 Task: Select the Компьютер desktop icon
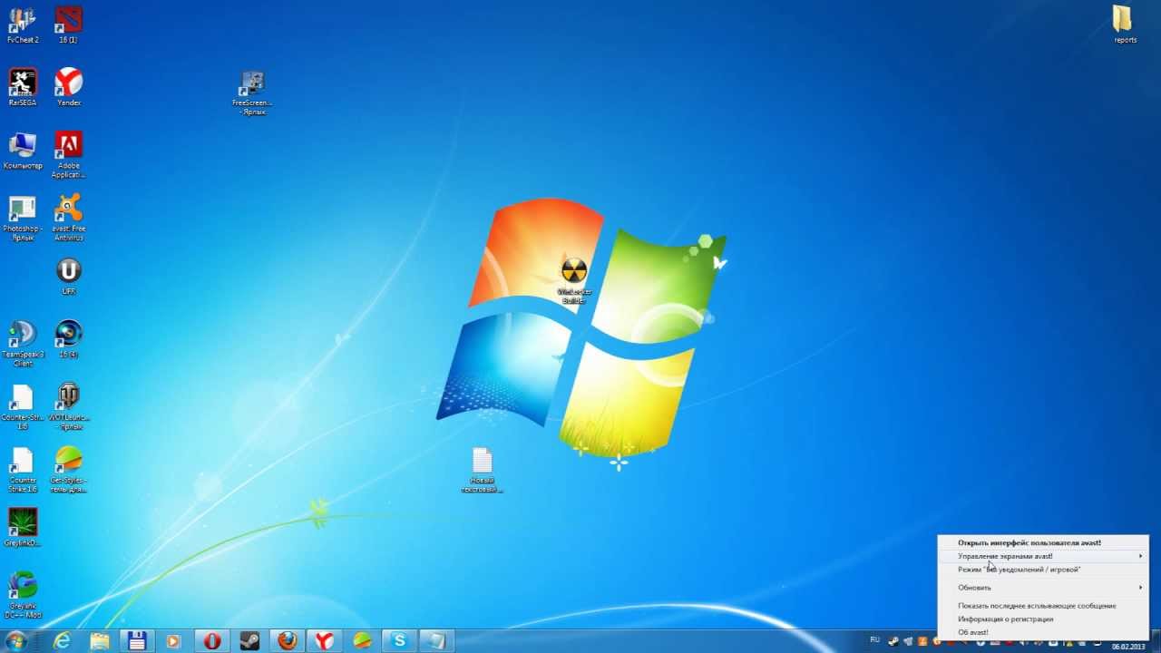[x=23, y=151]
